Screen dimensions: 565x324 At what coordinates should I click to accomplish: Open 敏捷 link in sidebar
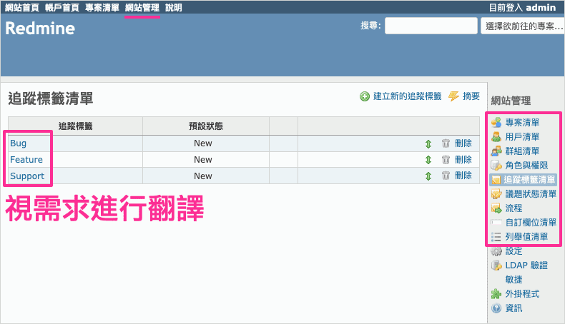pyautogui.click(x=514, y=280)
